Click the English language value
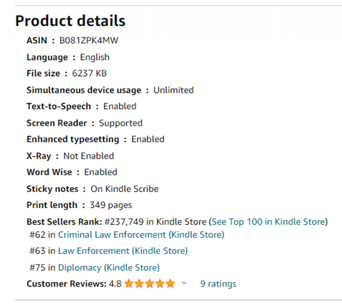342x304 pixels. (94, 57)
